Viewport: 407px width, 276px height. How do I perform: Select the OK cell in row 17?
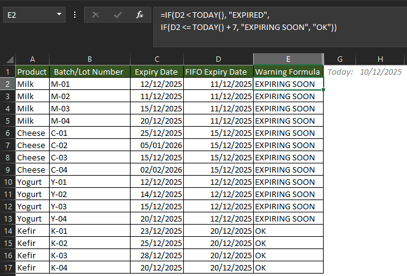coord(287,268)
